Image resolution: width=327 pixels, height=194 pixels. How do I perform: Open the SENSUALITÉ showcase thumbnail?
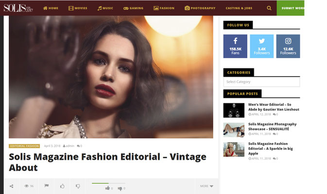[x=234, y=130]
